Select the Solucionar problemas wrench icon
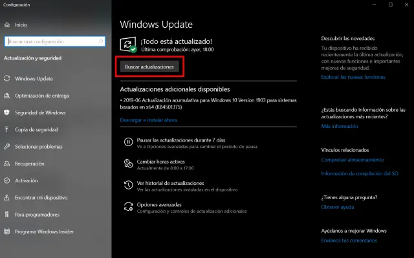The height and width of the screenshot is (258, 414). [x=7, y=146]
